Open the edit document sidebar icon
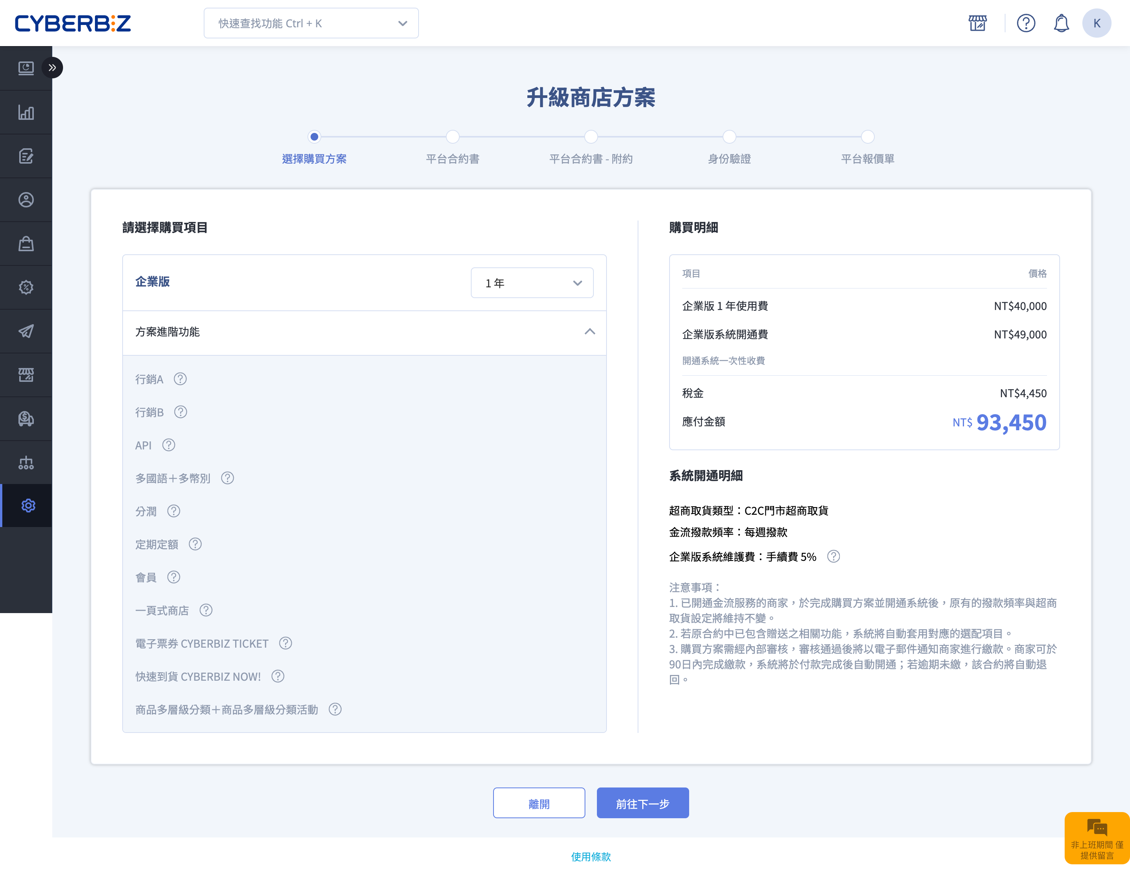 point(26,156)
